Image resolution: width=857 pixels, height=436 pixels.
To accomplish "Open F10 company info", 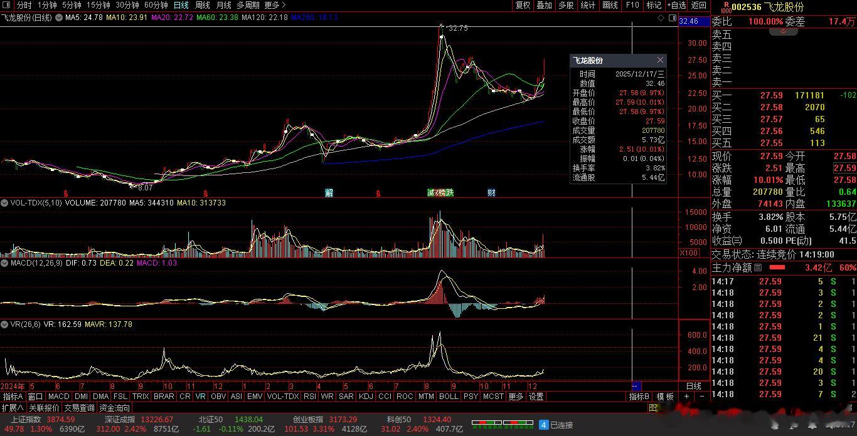I will tap(632, 5).
